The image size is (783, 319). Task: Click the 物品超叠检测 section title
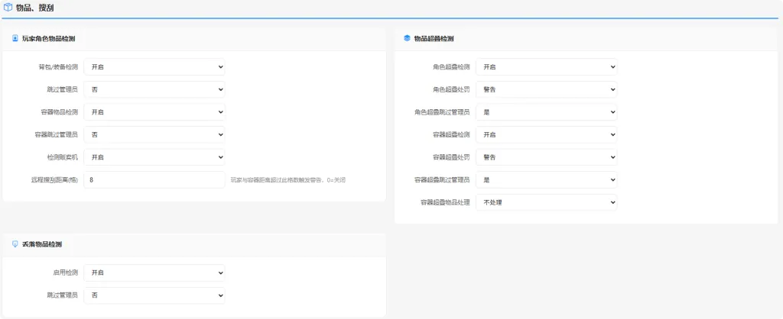(x=434, y=38)
